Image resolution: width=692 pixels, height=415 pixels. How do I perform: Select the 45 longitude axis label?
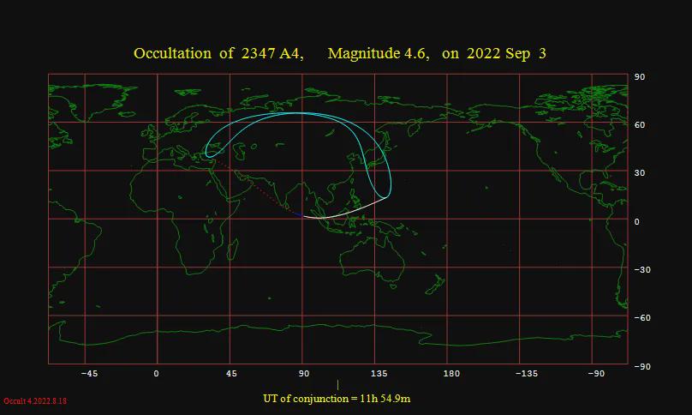pyautogui.click(x=231, y=374)
